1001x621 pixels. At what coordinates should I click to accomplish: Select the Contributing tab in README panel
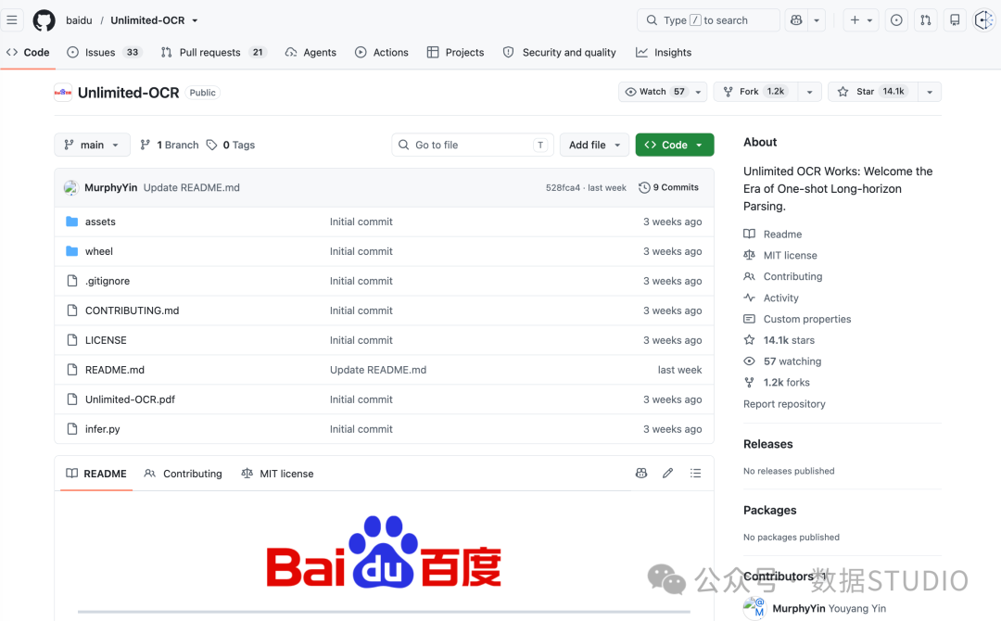coord(184,474)
